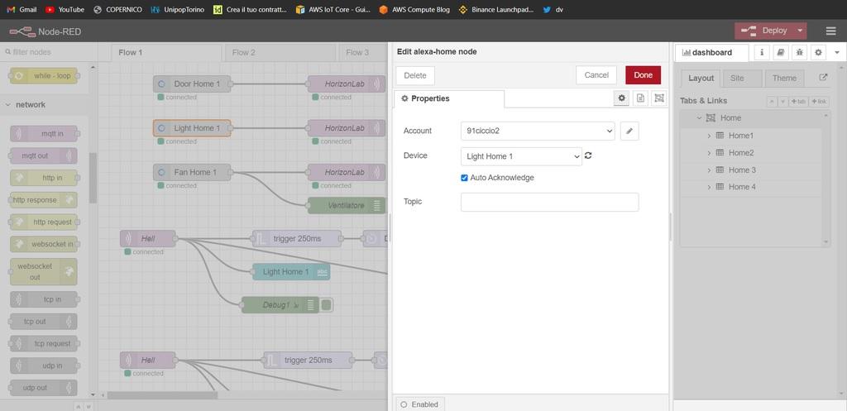
Task: Toggle the Enabled node state
Action: click(x=419, y=404)
